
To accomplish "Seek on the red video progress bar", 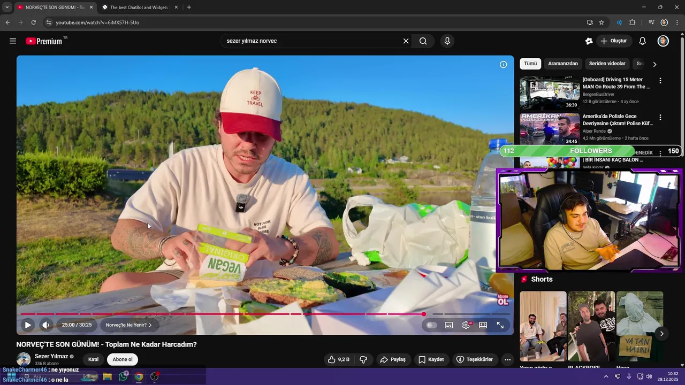I will (x=222, y=314).
